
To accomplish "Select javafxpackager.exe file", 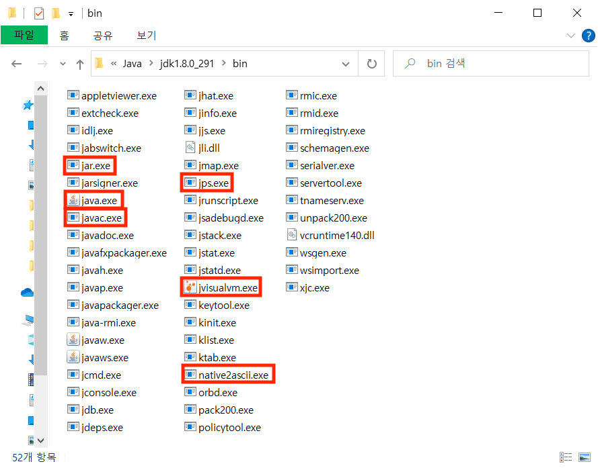I will [x=117, y=253].
